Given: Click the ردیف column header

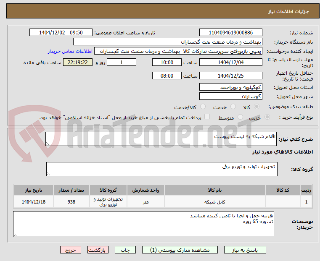Looking at the screenshot, I should click(x=306, y=190).
